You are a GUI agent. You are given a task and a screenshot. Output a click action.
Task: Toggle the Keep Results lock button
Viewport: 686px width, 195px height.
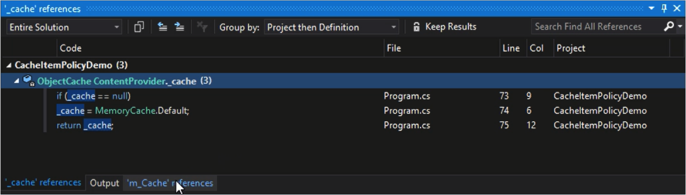tap(444, 27)
